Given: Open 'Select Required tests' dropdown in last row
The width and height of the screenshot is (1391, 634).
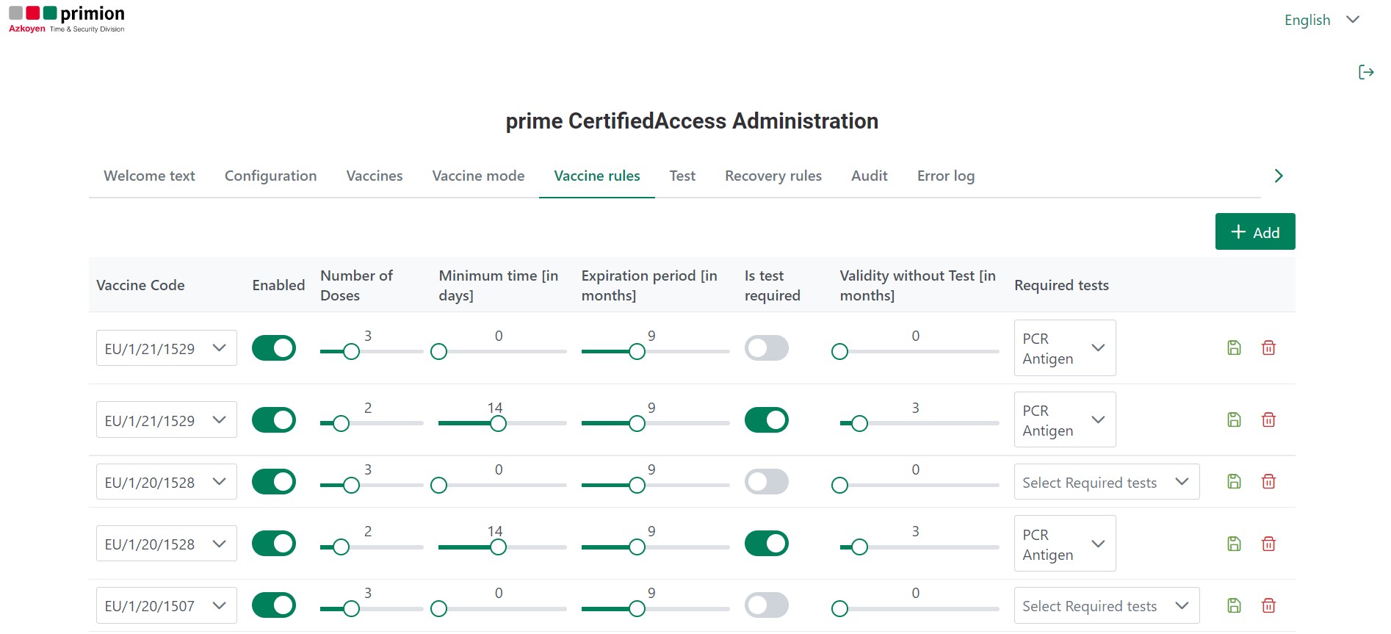Looking at the screenshot, I should click(1106, 606).
